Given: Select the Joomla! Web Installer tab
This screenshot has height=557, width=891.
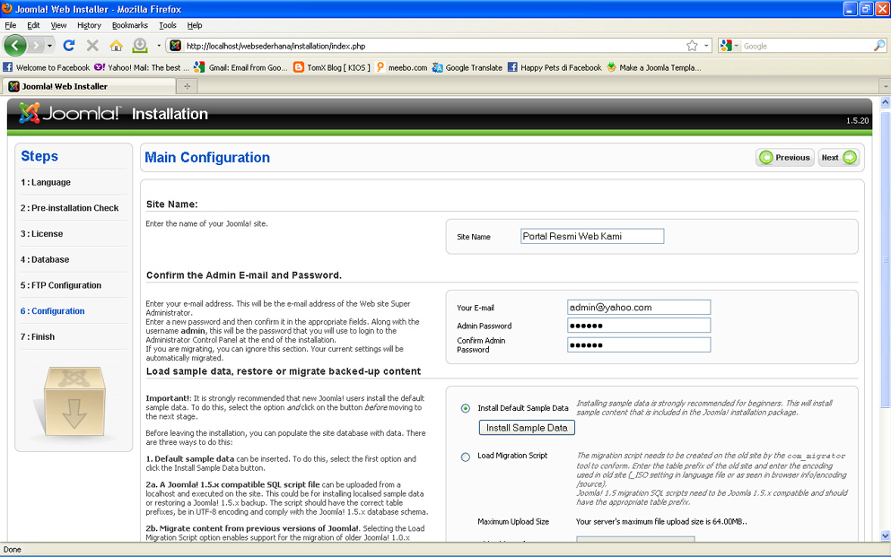Looking at the screenshot, I should pyautogui.click(x=89, y=86).
